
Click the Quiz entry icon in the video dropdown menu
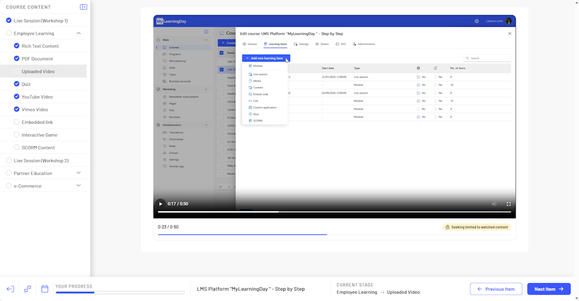point(250,114)
